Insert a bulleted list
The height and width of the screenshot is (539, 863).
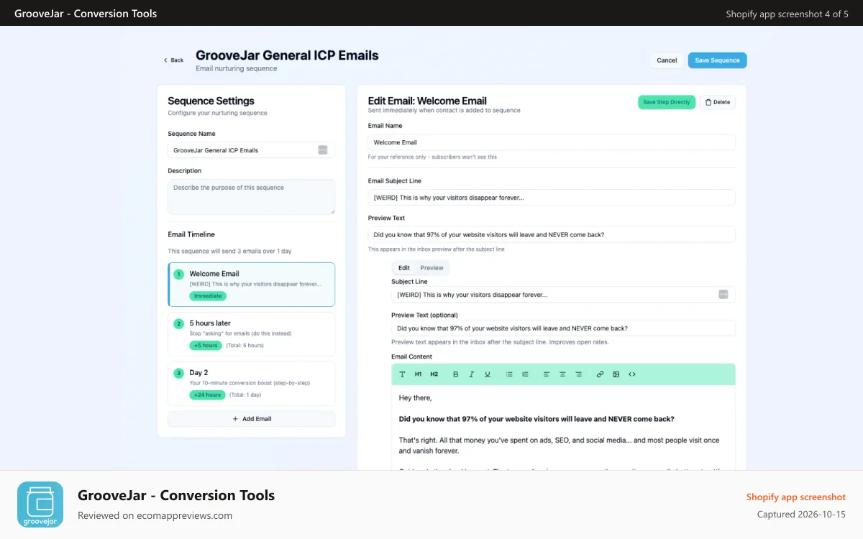[x=509, y=374]
